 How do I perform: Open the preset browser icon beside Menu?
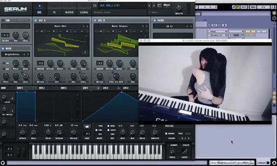pos(159,6)
